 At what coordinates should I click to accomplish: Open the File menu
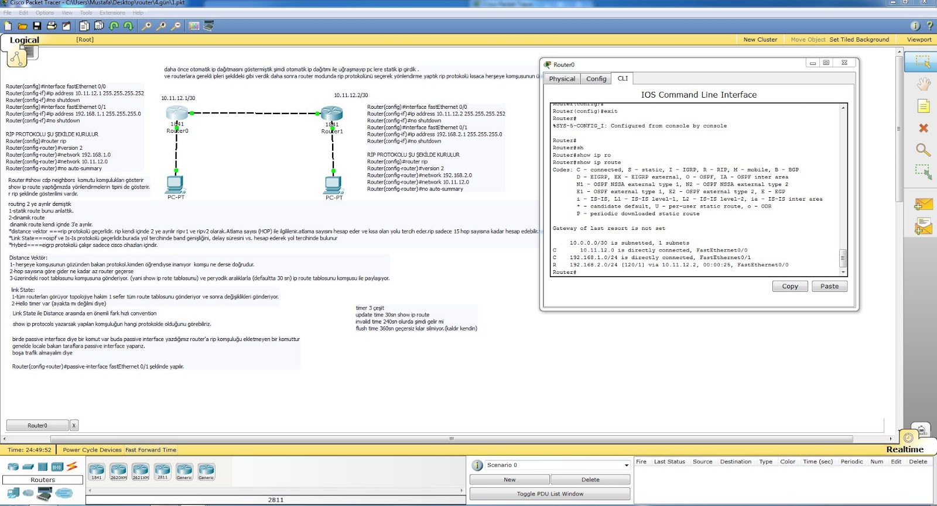coord(8,13)
